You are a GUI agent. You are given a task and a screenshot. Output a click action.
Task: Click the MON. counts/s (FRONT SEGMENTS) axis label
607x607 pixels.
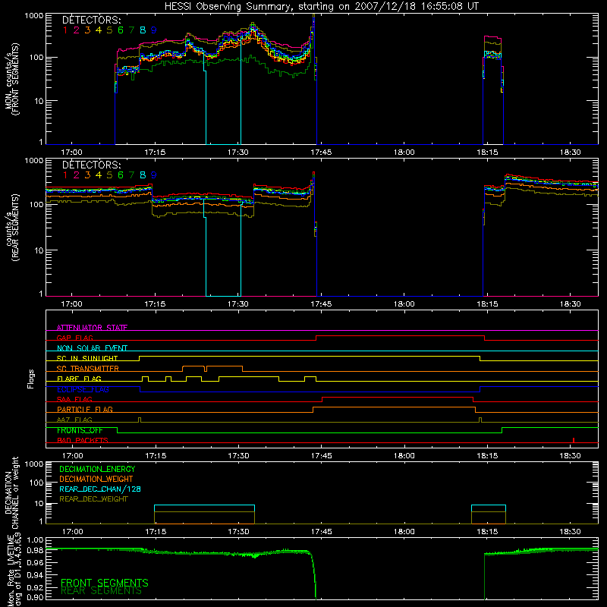(11, 79)
